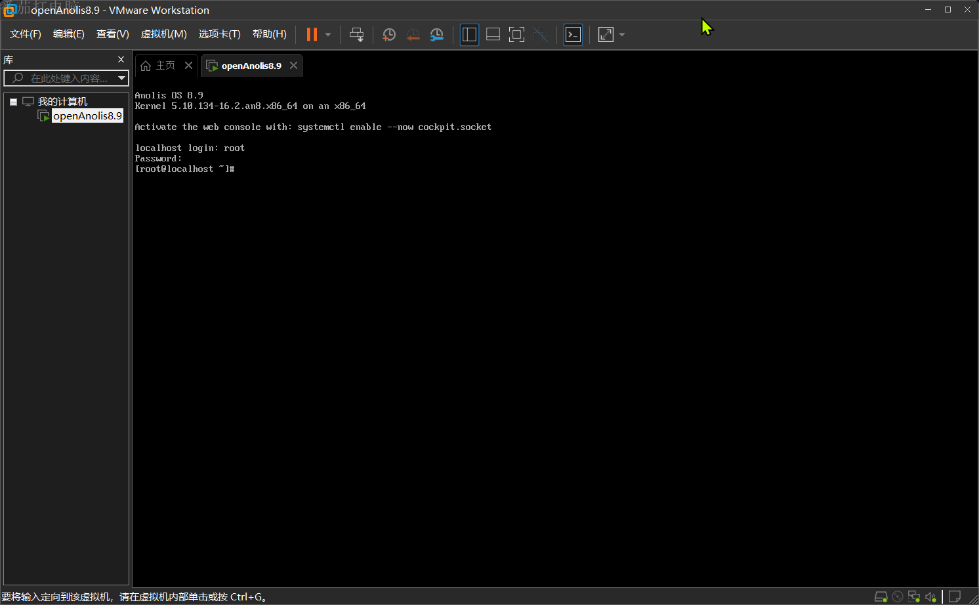Image resolution: width=979 pixels, height=605 pixels.
Task: Close the 主页 tab
Action: point(188,66)
